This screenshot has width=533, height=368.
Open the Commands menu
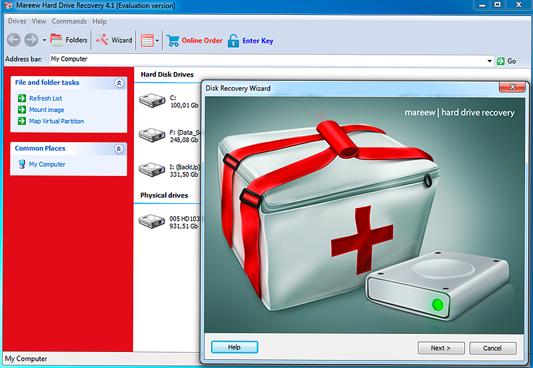69,21
